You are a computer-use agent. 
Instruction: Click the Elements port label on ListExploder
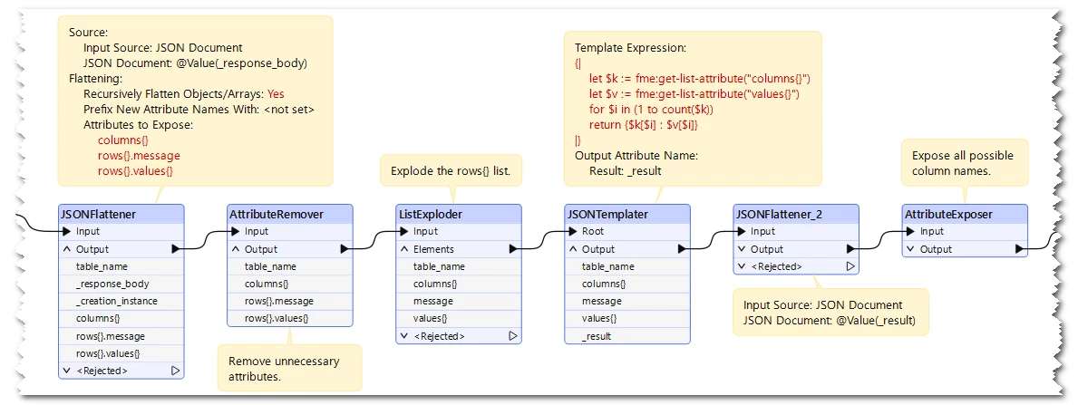tap(433, 249)
